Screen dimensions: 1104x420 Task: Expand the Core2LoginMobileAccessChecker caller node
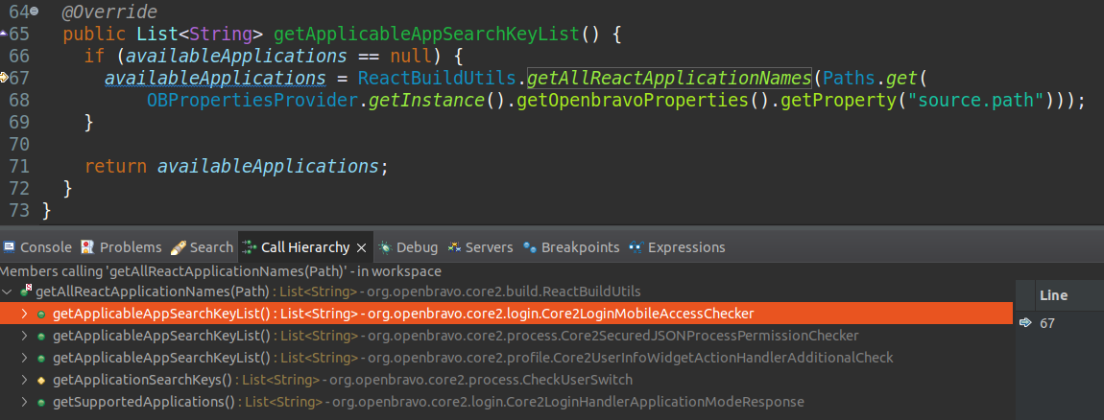pos(25,314)
